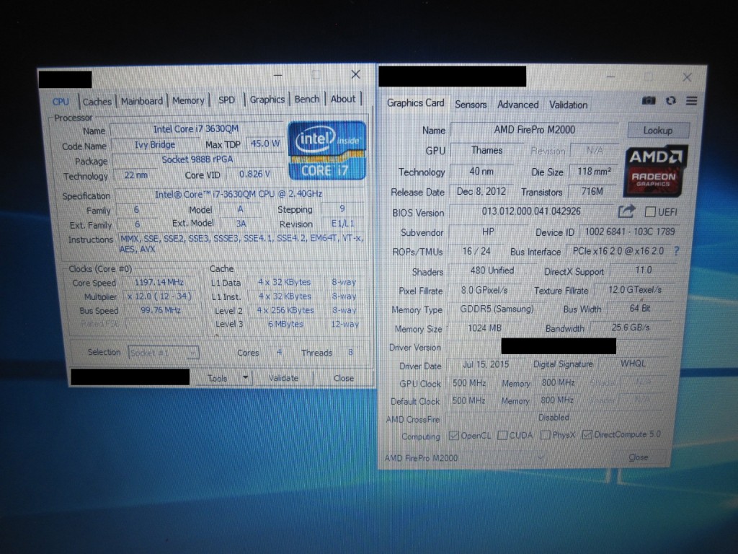The width and height of the screenshot is (738, 554).
Task: Click the processor Name field 'Intel Core i7 3630QM'
Action: 196,129
